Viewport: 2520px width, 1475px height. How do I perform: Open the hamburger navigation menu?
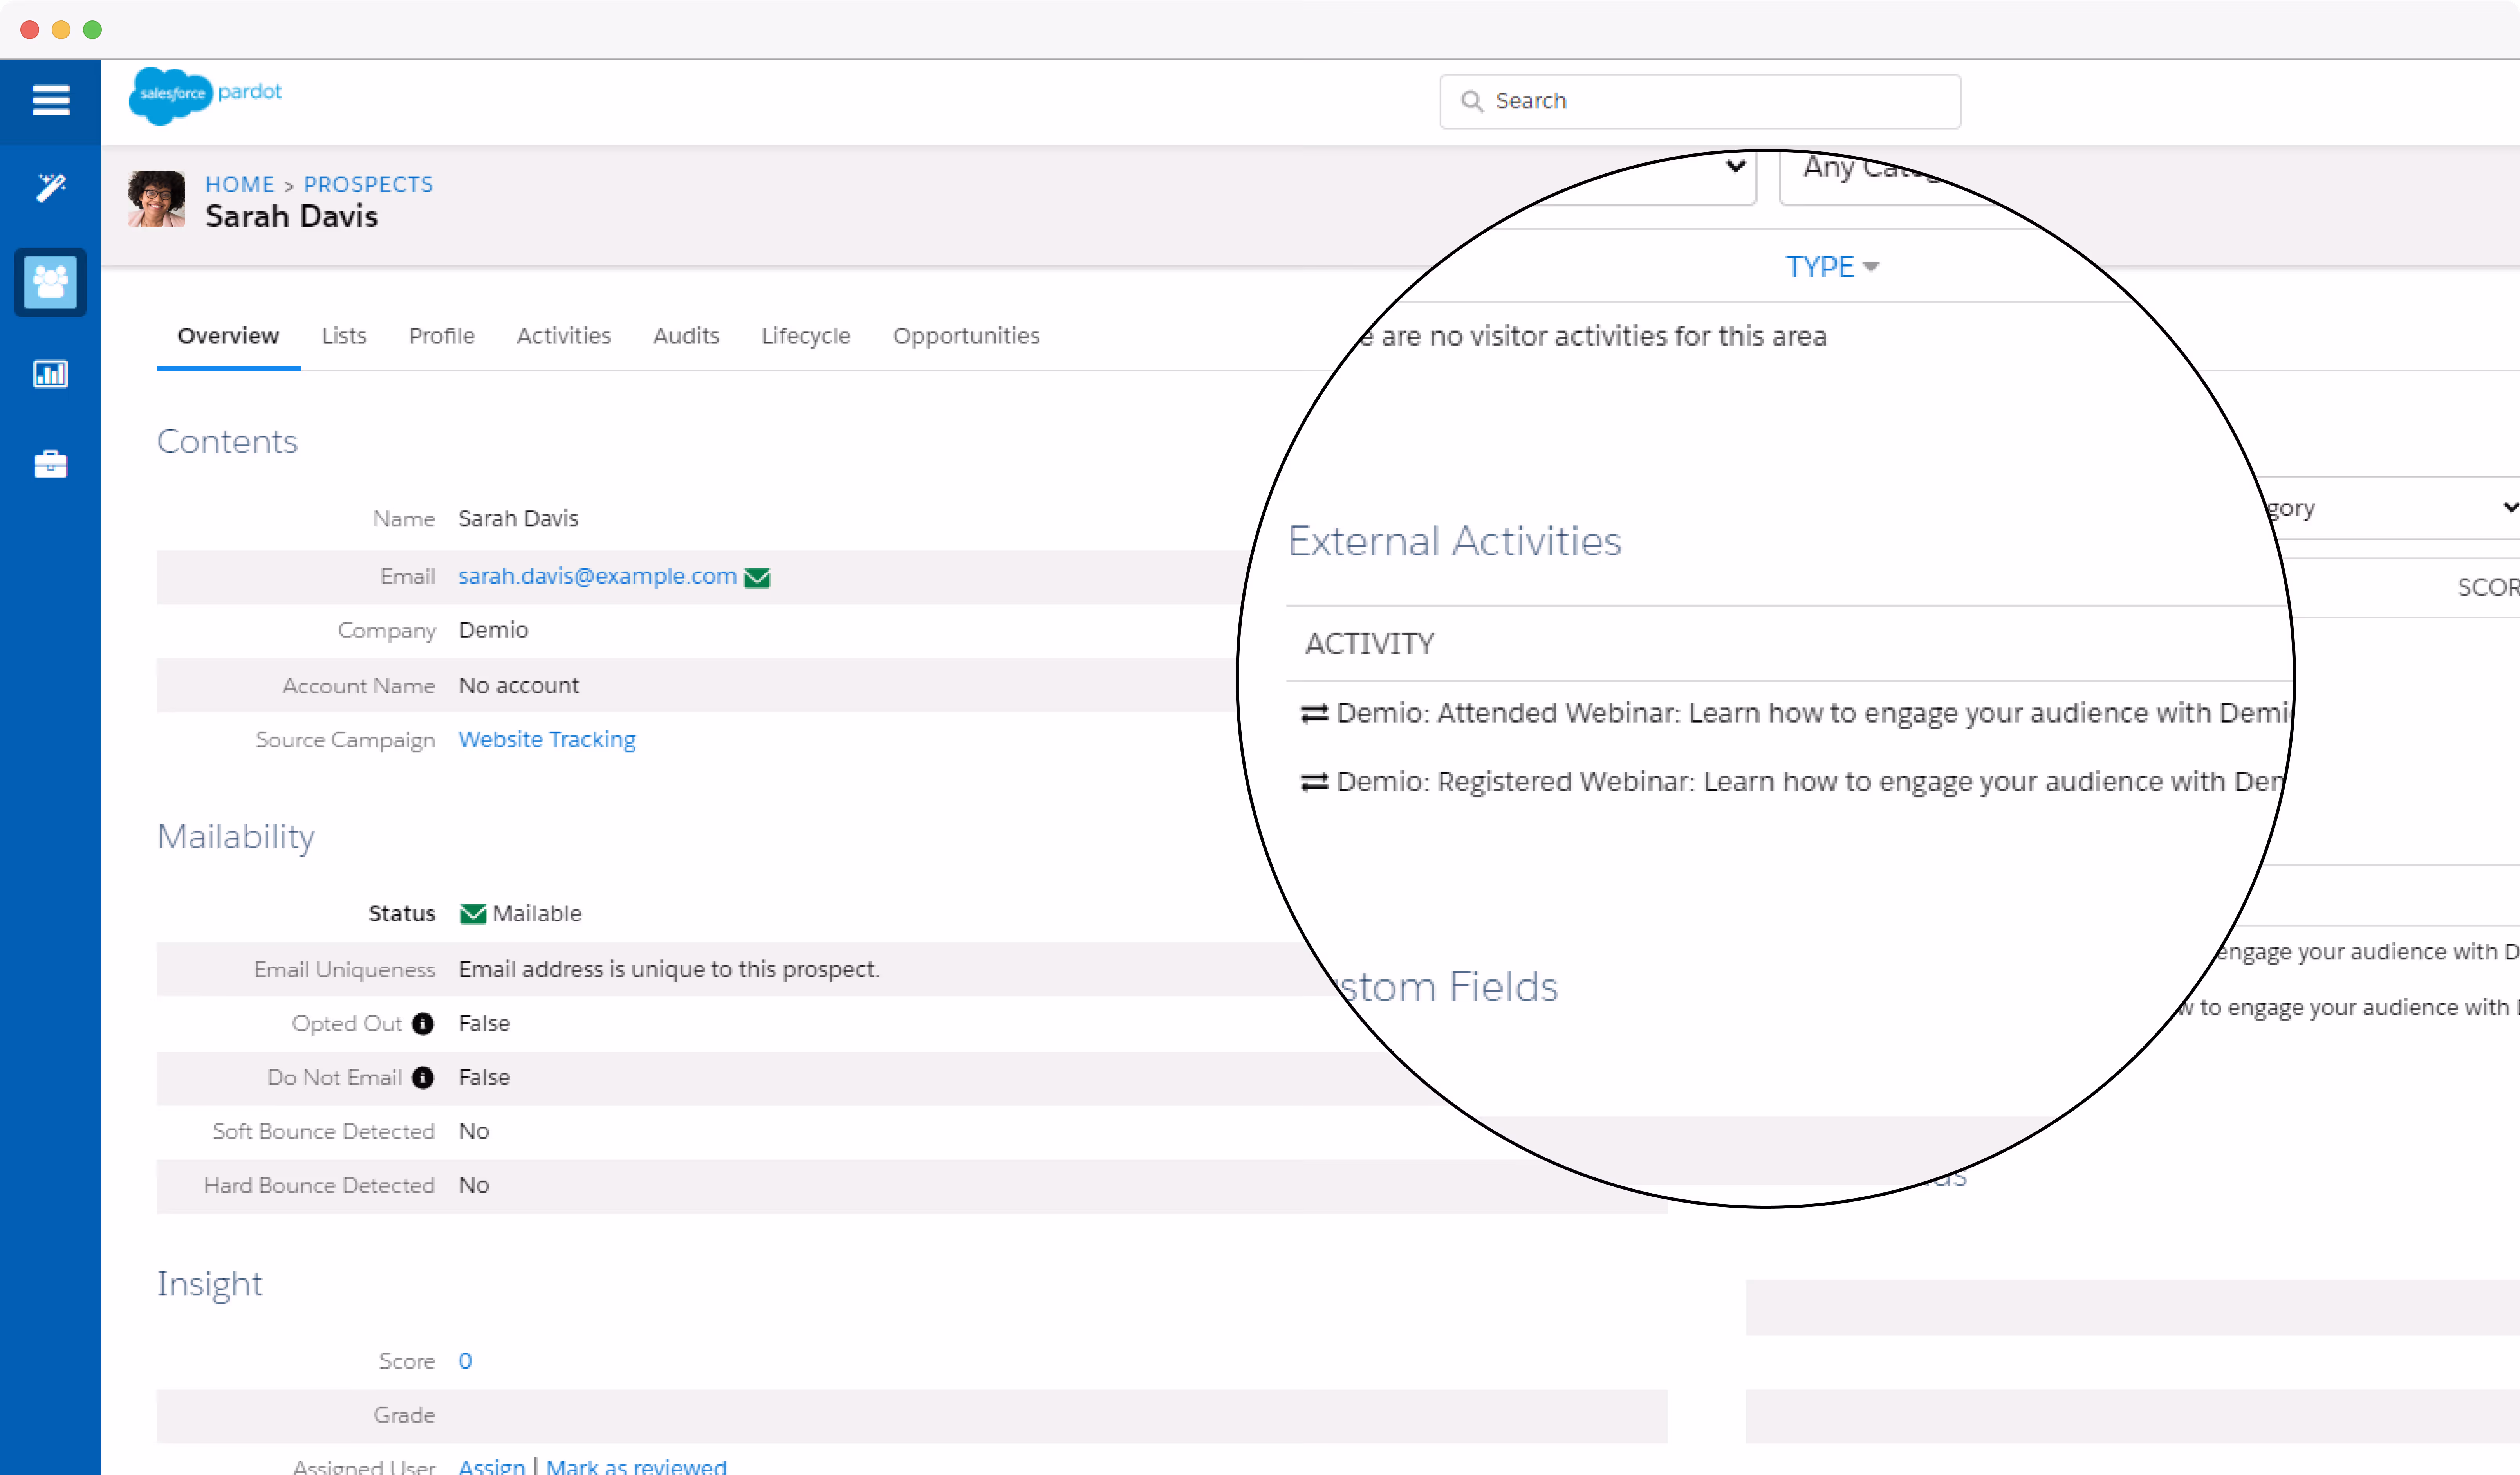pyautogui.click(x=50, y=100)
